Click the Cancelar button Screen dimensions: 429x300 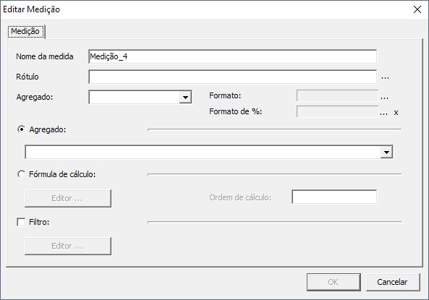click(392, 282)
